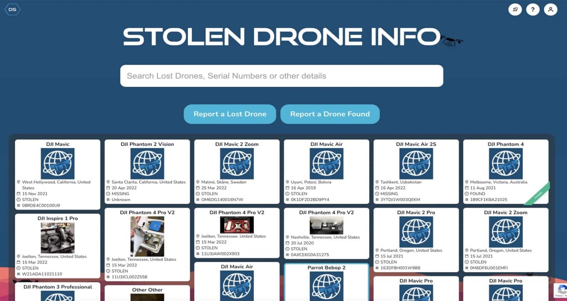Click Parrot Bebop 2 card title
This screenshot has width=567, height=301.
[x=326, y=267]
